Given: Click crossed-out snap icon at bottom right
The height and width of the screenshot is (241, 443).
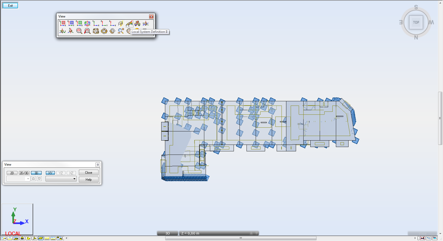Looking at the screenshot, I should 423,238.
